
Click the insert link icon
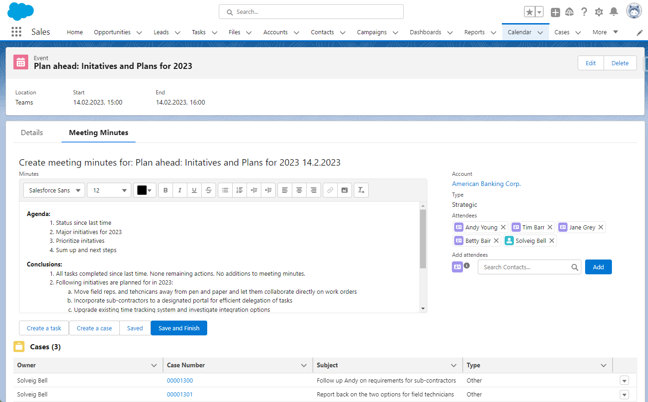(330, 190)
